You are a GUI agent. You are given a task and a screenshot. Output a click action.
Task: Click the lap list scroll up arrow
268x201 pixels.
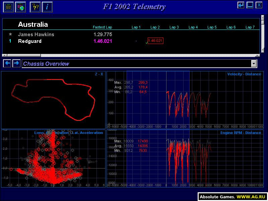click(x=263, y=17)
